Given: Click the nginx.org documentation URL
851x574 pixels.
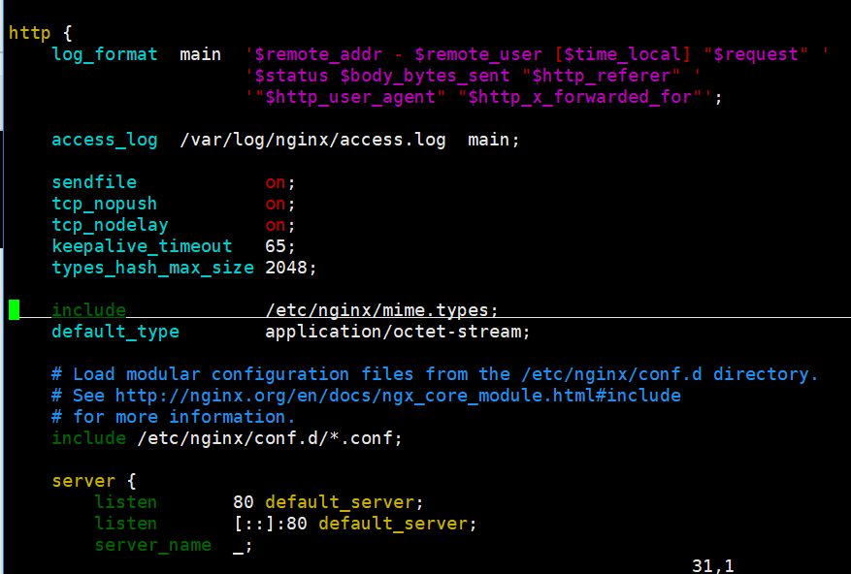Looking at the screenshot, I should [x=398, y=396].
